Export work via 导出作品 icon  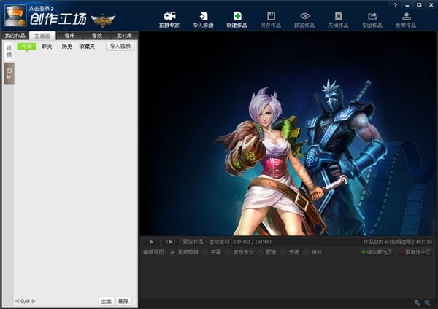372,20
